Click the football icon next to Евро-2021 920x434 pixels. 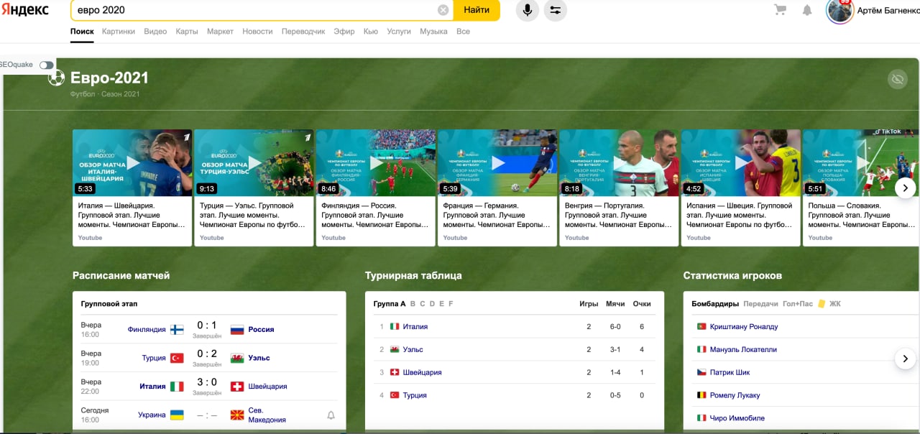[56, 78]
